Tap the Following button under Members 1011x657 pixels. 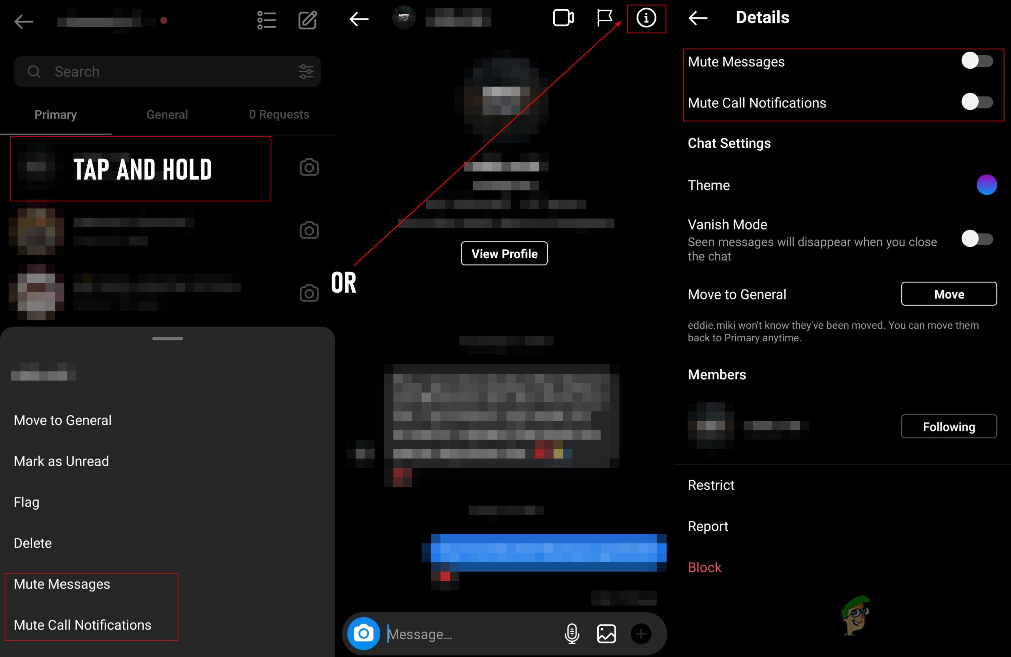click(950, 425)
